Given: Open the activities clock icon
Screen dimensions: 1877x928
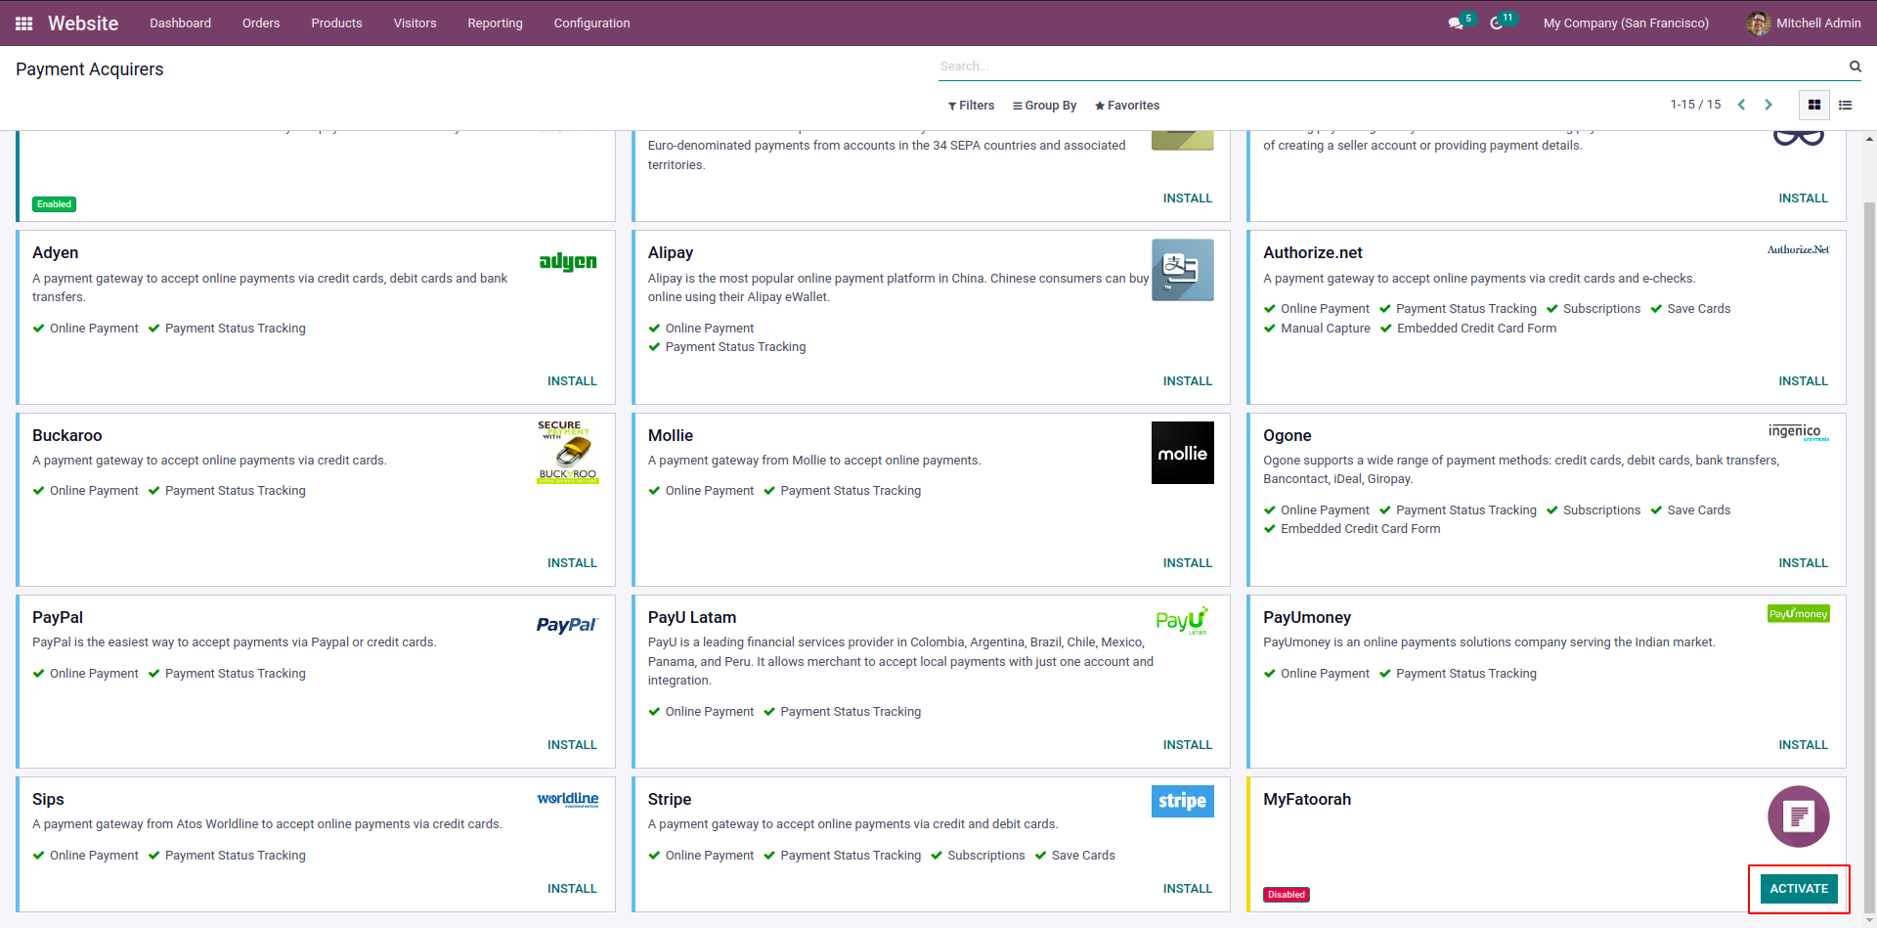Looking at the screenshot, I should click(x=1497, y=23).
